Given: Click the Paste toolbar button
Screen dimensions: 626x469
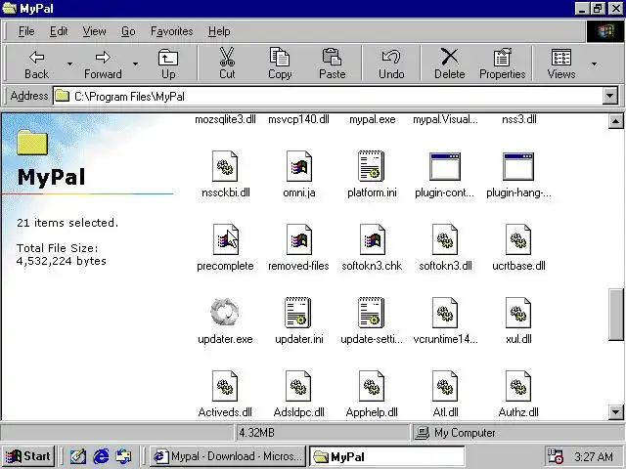Looking at the screenshot, I should [x=332, y=64].
